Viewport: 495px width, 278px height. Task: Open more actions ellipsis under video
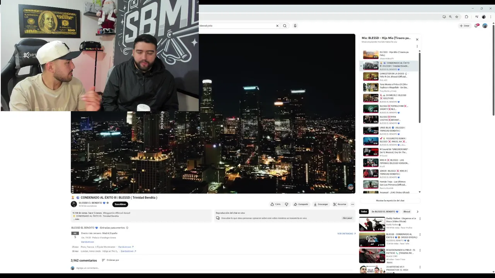pos(352,204)
